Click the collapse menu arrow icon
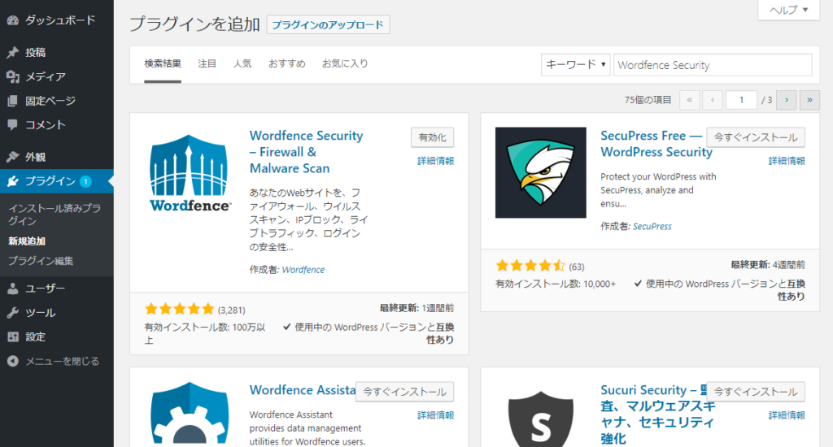This screenshot has width=833, height=447. pos(13,361)
